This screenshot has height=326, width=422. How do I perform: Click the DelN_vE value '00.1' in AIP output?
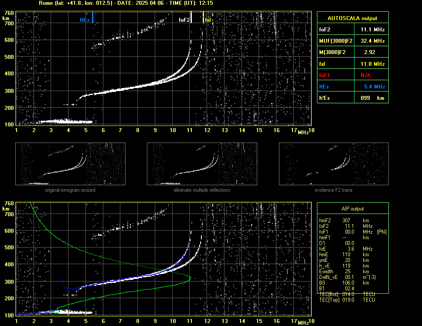tap(350, 277)
